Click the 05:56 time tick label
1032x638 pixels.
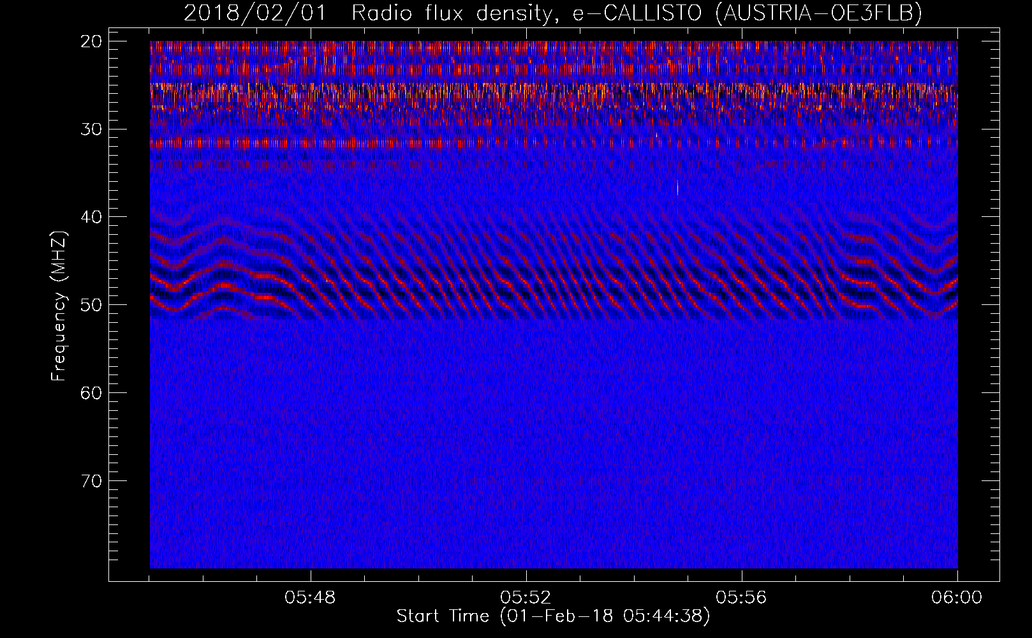pyautogui.click(x=741, y=598)
